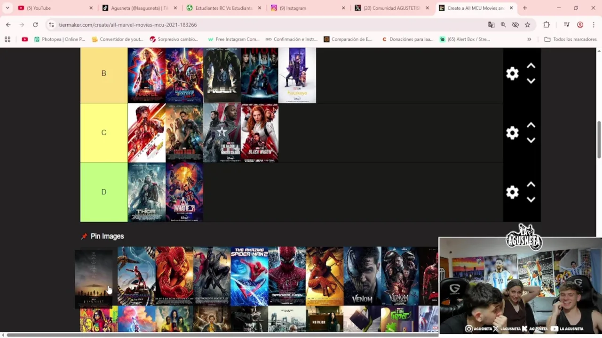Screen dimensions: 602x338
Task: Move tier C row down
Action: click(531, 140)
